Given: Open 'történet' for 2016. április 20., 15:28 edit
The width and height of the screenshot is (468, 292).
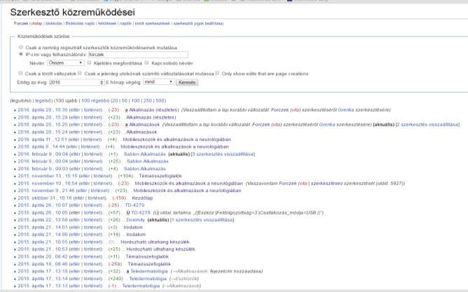Looking at the screenshot, I should click(92, 117).
